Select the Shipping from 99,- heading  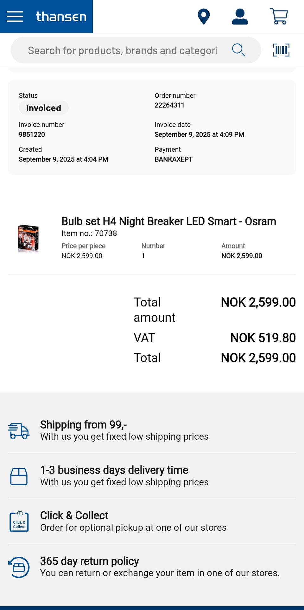click(83, 424)
